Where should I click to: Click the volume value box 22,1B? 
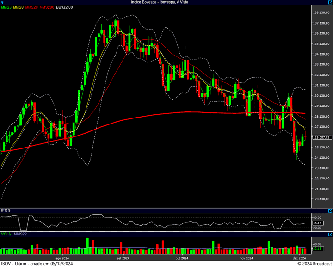pyautogui.click(x=317, y=249)
